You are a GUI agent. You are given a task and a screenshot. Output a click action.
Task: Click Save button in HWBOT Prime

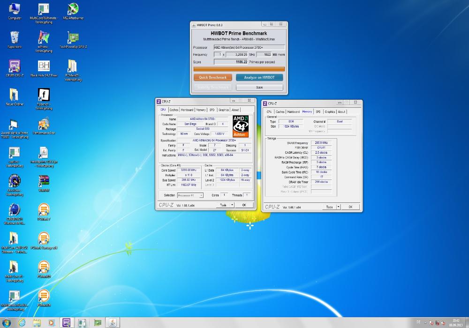[259, 87]
